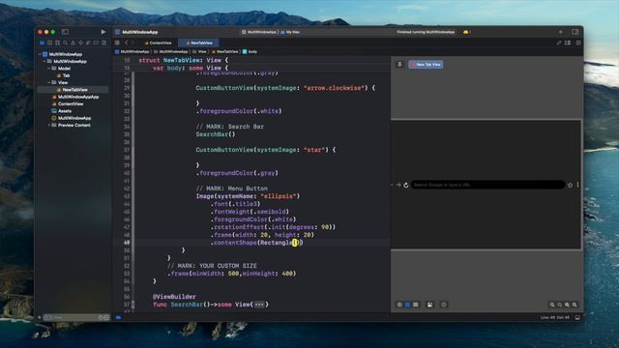Open the MultiWindowApp entitlements file
Screen dimensions: 619x348
coord(72,118)
